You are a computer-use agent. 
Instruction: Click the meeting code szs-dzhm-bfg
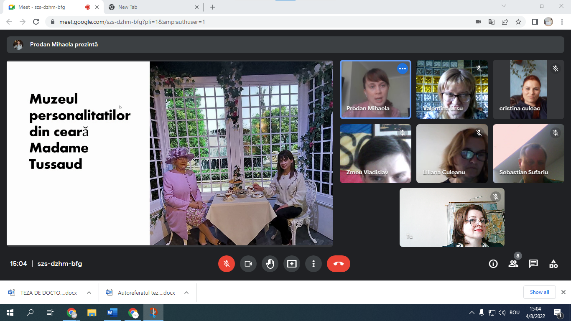[60, 264]
